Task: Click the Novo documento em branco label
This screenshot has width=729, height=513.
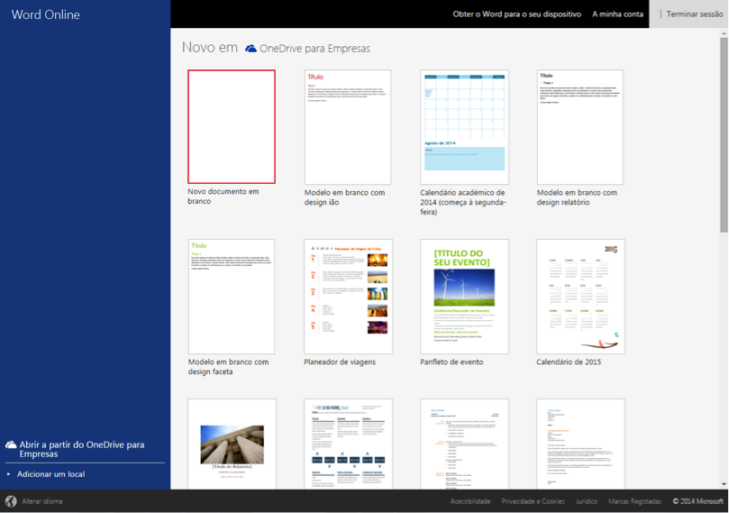Action: pyautogui.click(x=223, y=197)
